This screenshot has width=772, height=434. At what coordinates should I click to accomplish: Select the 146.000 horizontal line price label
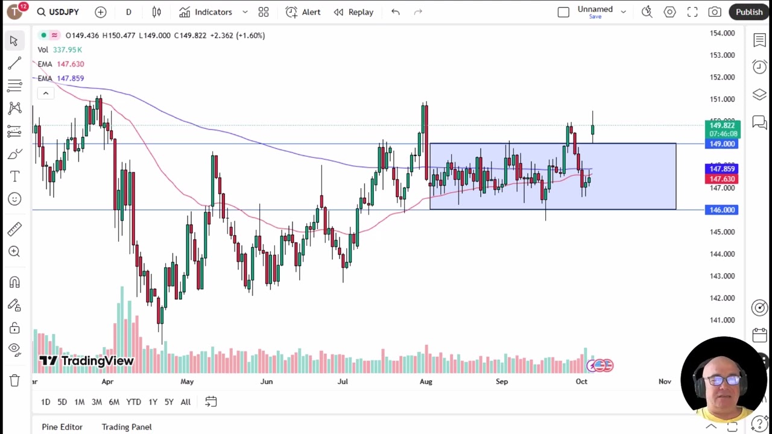(721, 210)
